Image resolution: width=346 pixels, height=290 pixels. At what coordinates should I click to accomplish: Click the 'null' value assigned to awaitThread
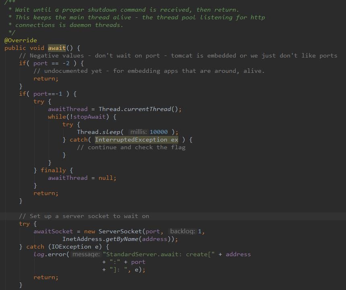pyautogui.click(x=105, y=178)
